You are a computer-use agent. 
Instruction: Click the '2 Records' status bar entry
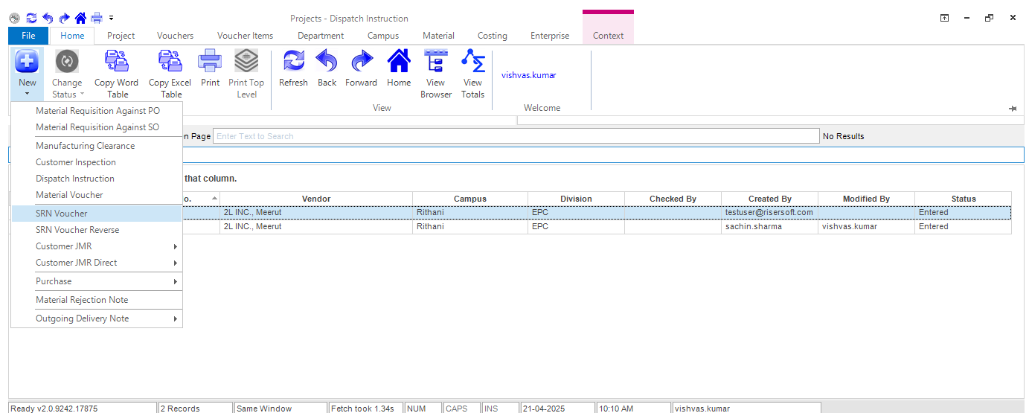[195, 408]
